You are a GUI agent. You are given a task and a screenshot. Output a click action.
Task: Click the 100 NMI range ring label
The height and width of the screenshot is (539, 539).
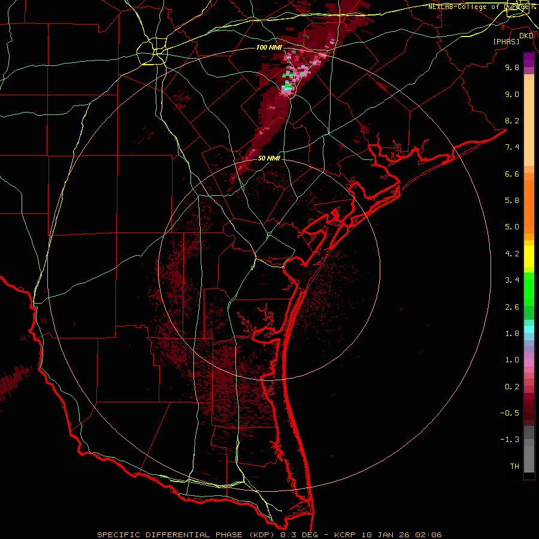click(x=269, y=47)
